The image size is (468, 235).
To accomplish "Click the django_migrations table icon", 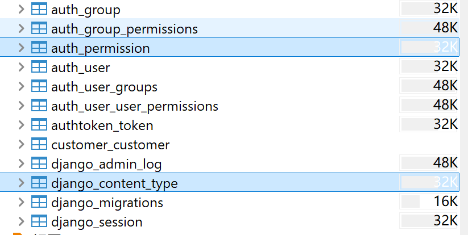I will point(39,202).
